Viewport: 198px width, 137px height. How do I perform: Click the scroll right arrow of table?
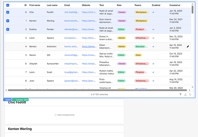tap(190, 90)
